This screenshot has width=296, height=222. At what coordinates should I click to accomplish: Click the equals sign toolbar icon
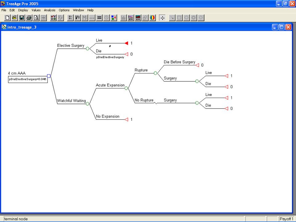coord(99,18)
